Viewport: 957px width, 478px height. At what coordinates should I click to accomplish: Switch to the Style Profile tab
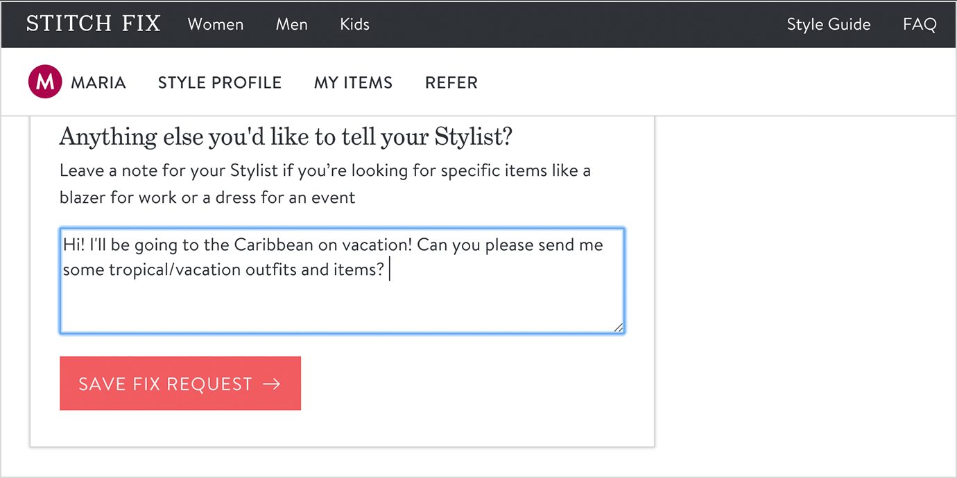(x=220, y=83)
